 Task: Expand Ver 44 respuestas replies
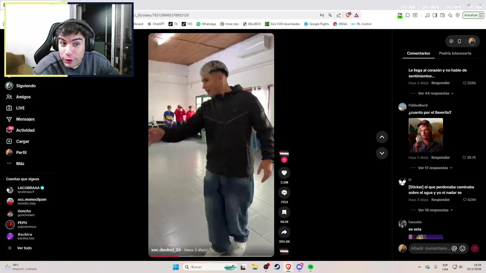pyautogui.click(x=436, y=93)
